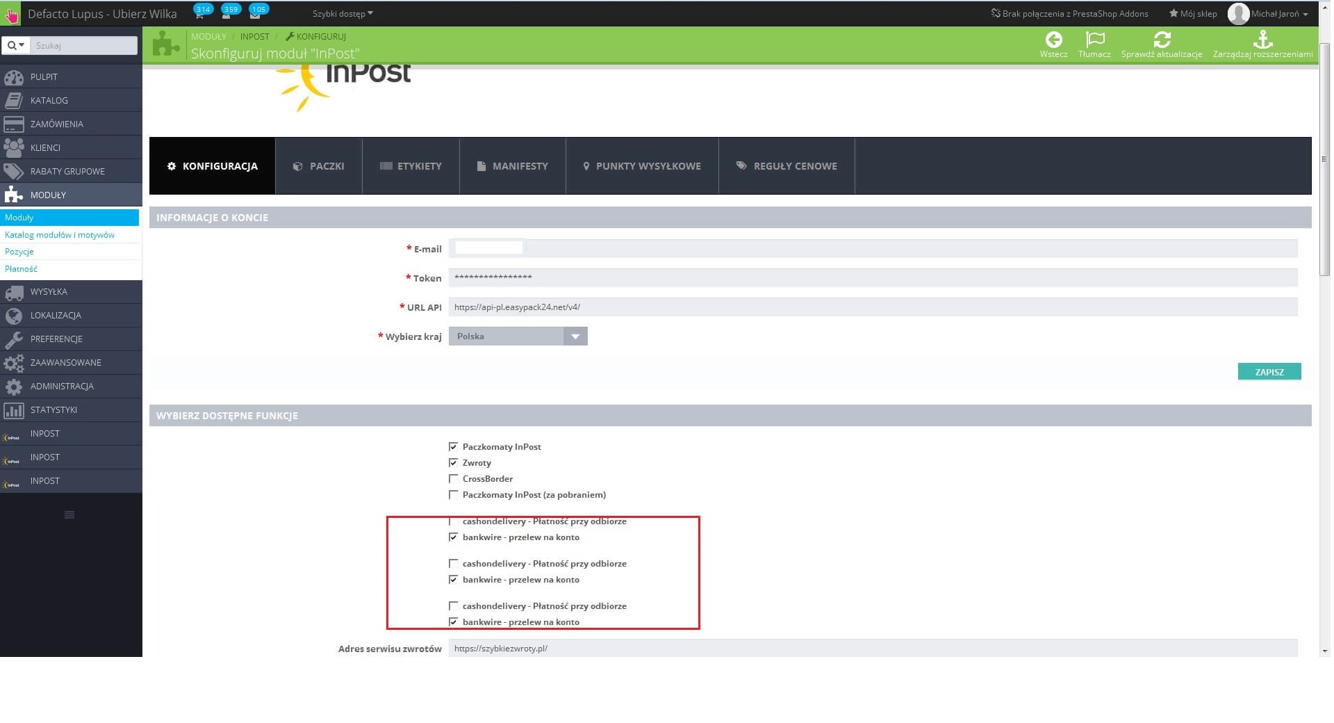
Task: Open the Etykiety tab
Action: pos(411,166)
